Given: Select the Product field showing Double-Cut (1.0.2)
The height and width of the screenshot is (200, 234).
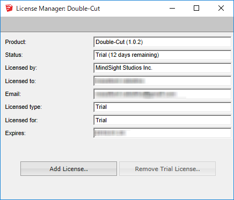Looking at the screenshot, I should coord(162,42).
